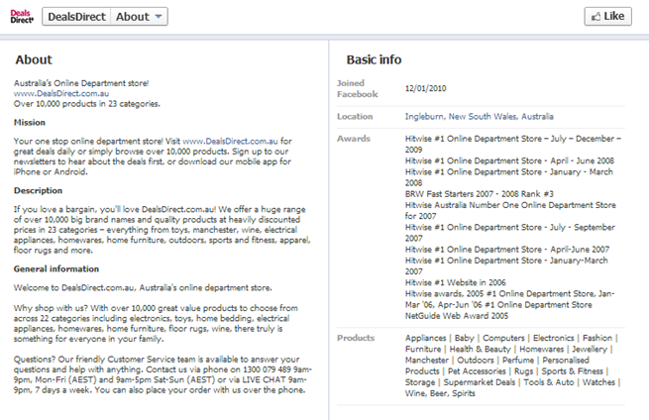The image size is (649, 420).
Task: Choose the Furniture product link
Action: [x=423, y=350]
